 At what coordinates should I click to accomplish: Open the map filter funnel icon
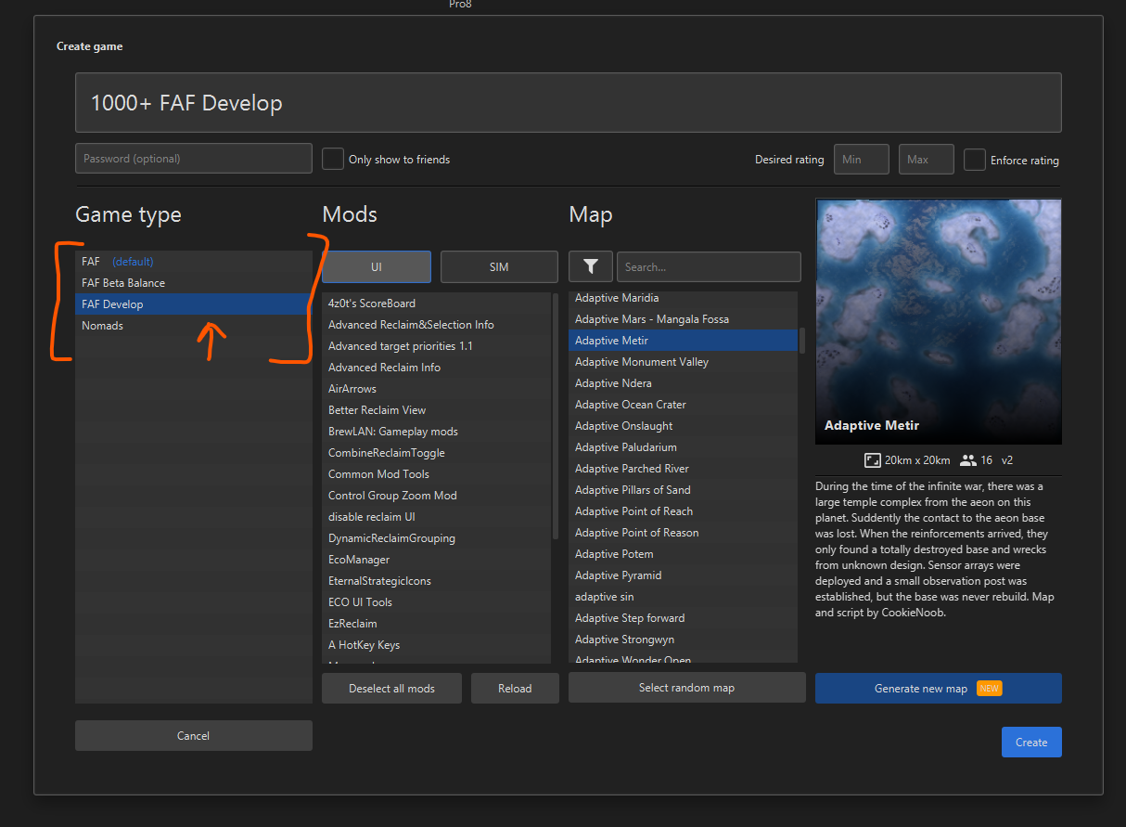[591, 266]
